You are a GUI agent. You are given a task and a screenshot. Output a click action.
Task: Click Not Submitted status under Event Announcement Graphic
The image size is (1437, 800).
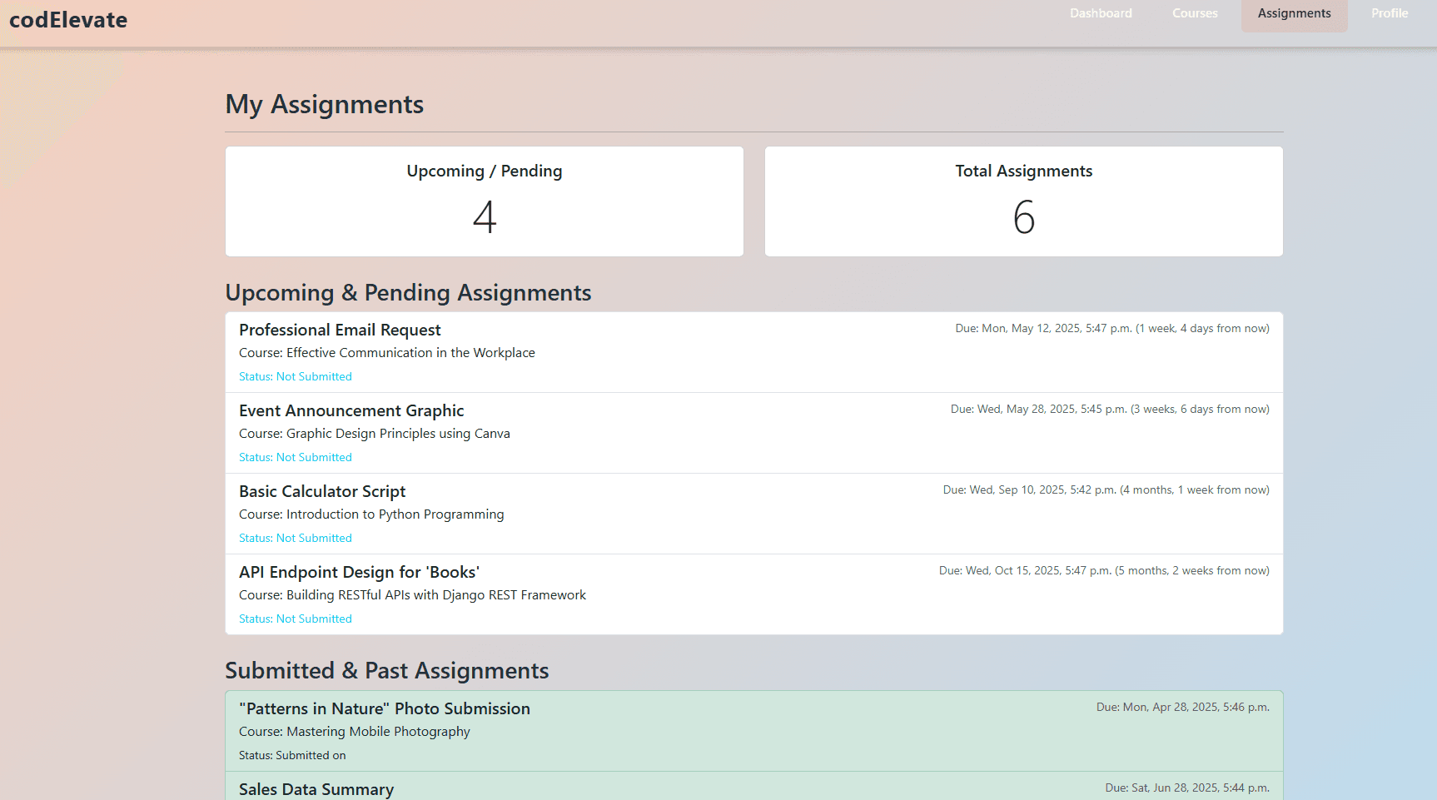click(x=296, y=458)
